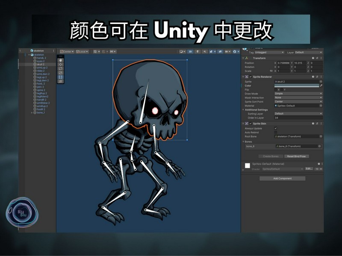This screenshot has height=256, width=342.
Task: Enable Flip Y checkbox
Action: point(282,90)
